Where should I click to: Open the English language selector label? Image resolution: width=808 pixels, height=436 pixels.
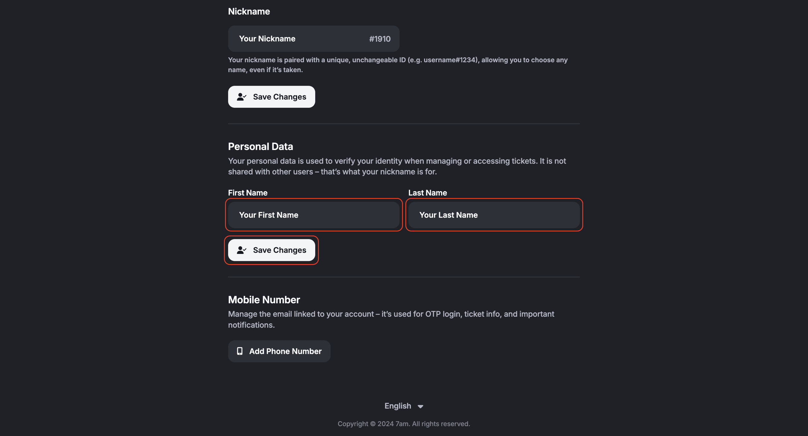[x=398, y=406]
